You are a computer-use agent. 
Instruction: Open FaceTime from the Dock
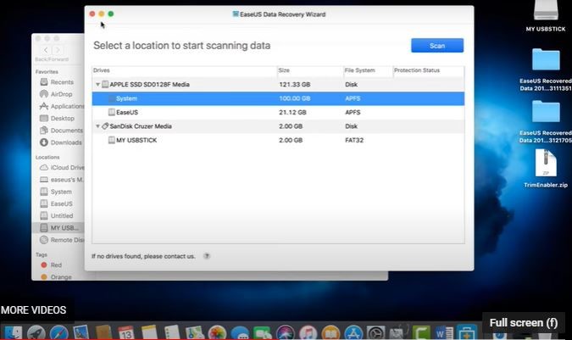point(263,332)
